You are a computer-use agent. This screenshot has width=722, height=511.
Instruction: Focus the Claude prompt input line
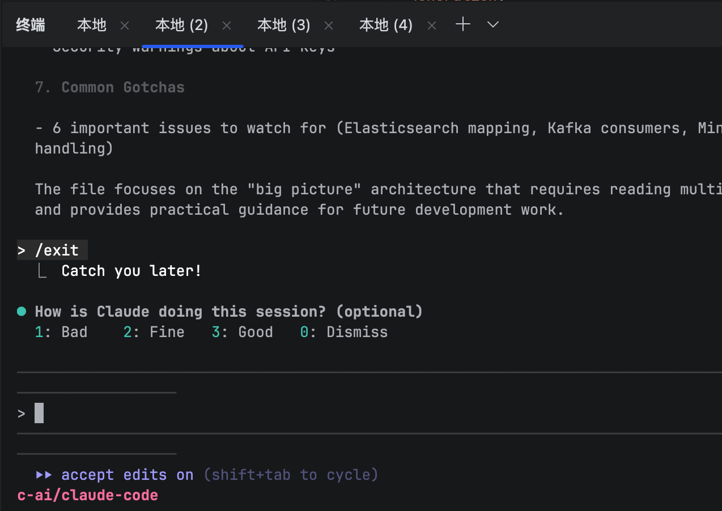point(227,414)
